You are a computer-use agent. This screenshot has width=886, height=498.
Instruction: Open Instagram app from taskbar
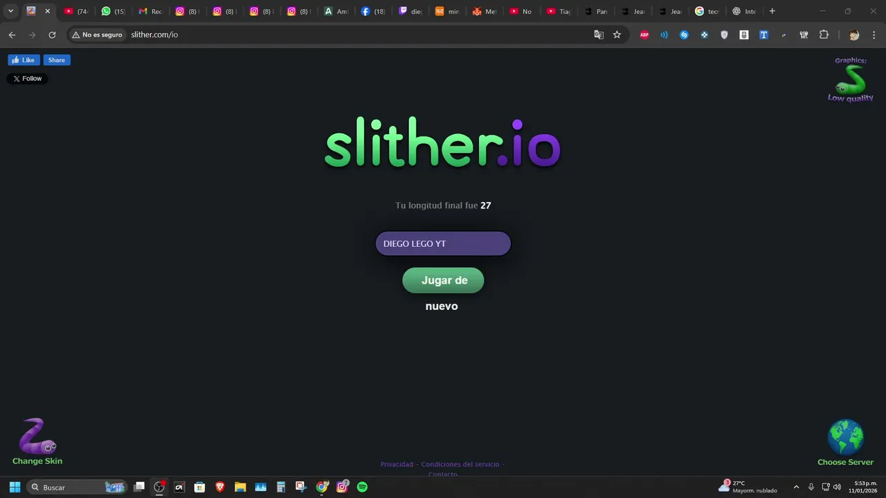342,487
